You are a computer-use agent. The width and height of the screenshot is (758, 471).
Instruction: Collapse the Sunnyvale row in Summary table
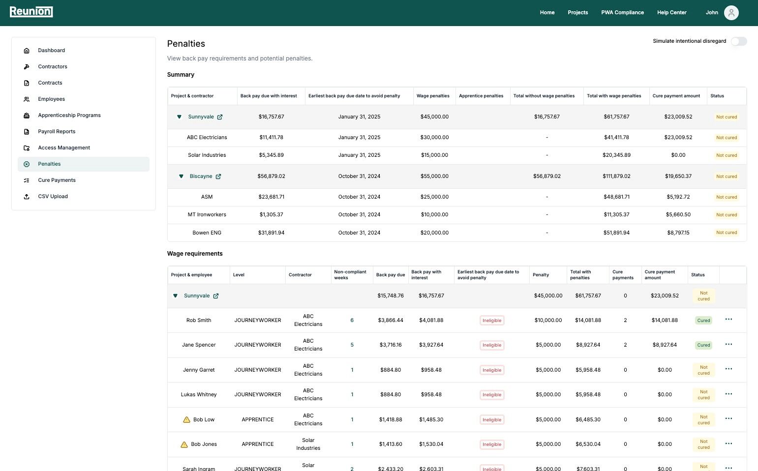pos(179,117)
